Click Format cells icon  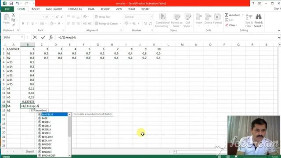217,20
